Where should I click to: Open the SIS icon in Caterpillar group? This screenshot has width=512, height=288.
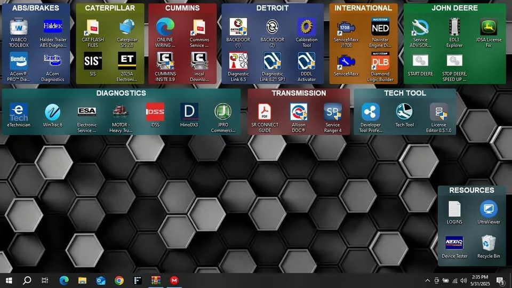point(93,64)
